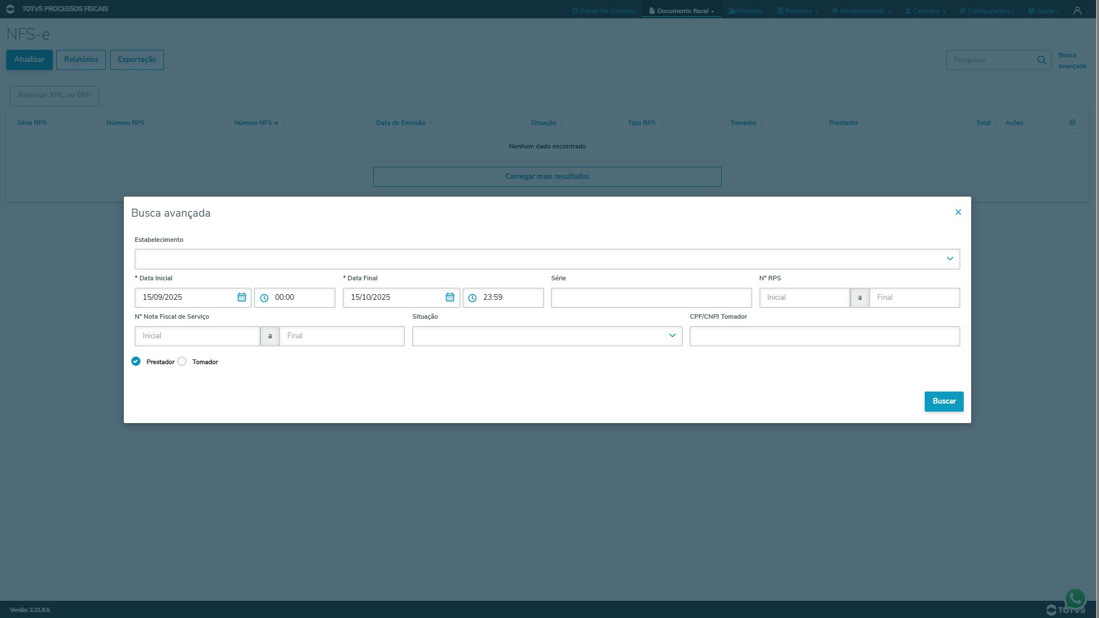Expand the Estabelecimento dropdown
The image size is (1099, 618).
point(949,259)
